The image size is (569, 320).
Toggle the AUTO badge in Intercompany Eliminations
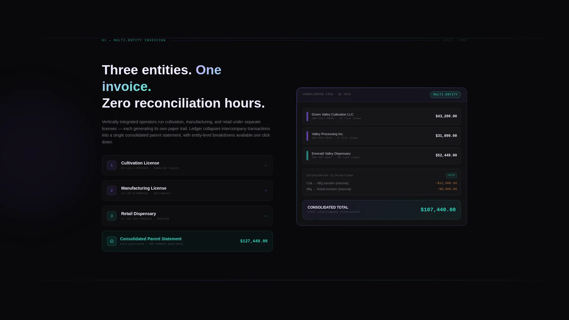point(451,175)
